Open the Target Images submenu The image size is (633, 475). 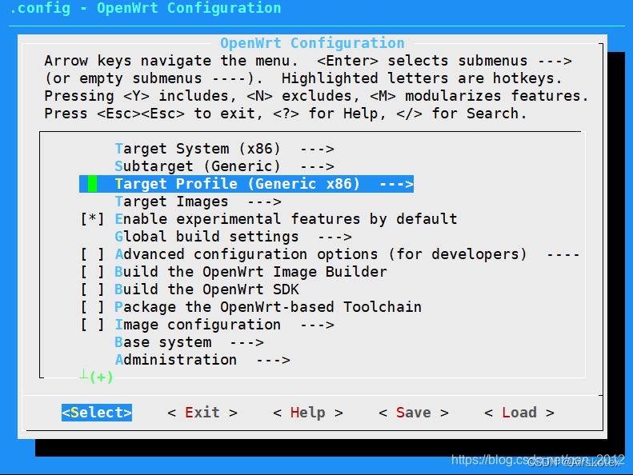198,202
